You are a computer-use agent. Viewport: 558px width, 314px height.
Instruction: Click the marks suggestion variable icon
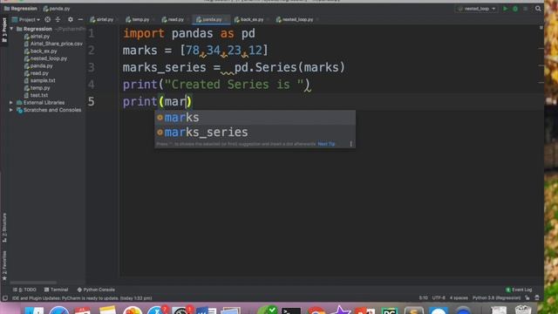click(x=160, y=118)
